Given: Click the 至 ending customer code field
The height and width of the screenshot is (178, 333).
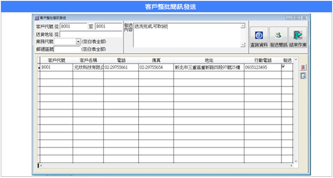Looking at the screenshot, I should 108,26.
